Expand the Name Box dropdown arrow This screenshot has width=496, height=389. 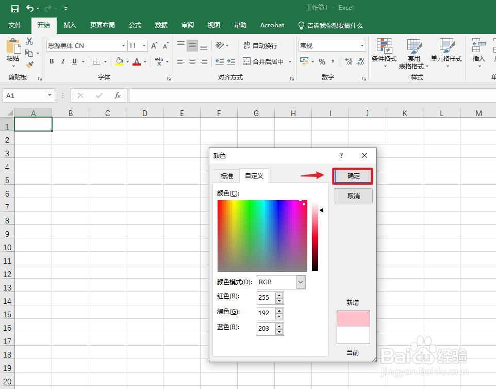tap(49, 95)
